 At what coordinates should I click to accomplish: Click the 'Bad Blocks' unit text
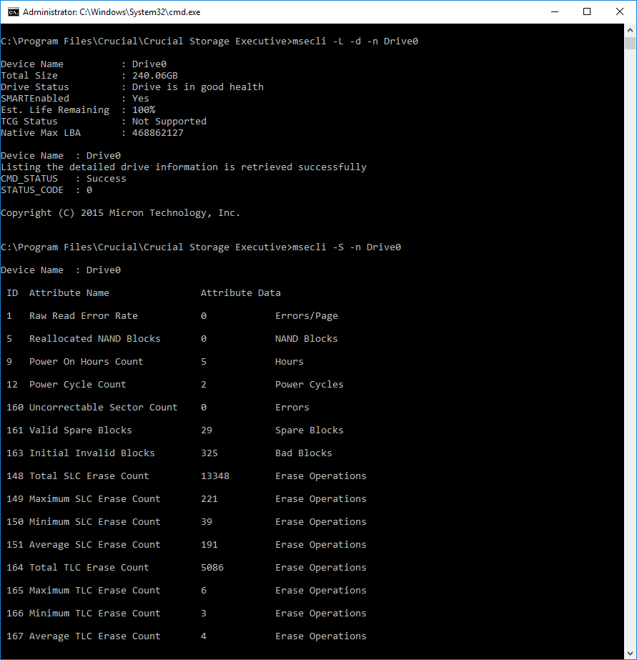[303, 453]
